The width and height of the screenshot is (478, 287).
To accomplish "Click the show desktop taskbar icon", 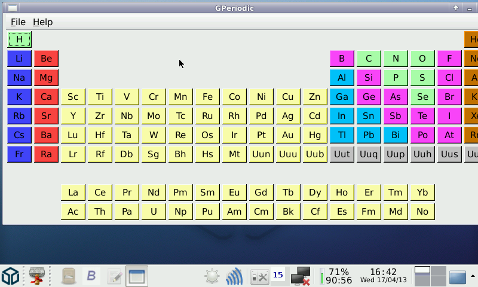I will pos(458,277).
